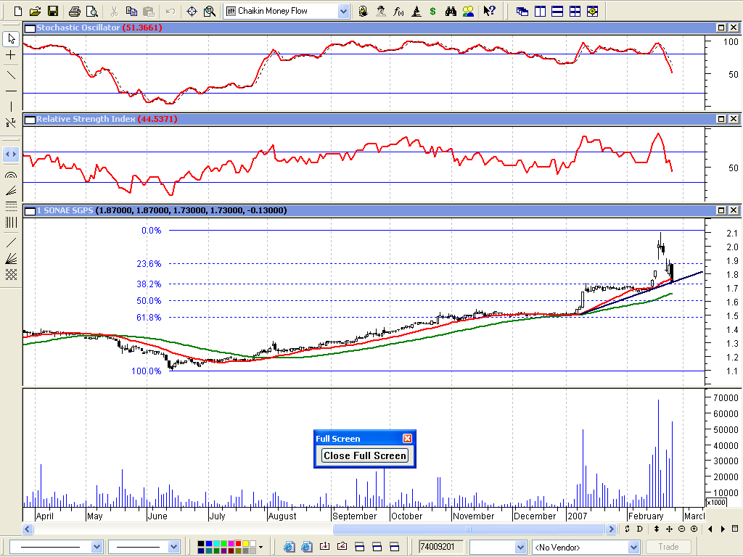This screenshot has height=557, width=743.
Task: Click the green dollar sign icon
Action: click(x=433, y=11)
